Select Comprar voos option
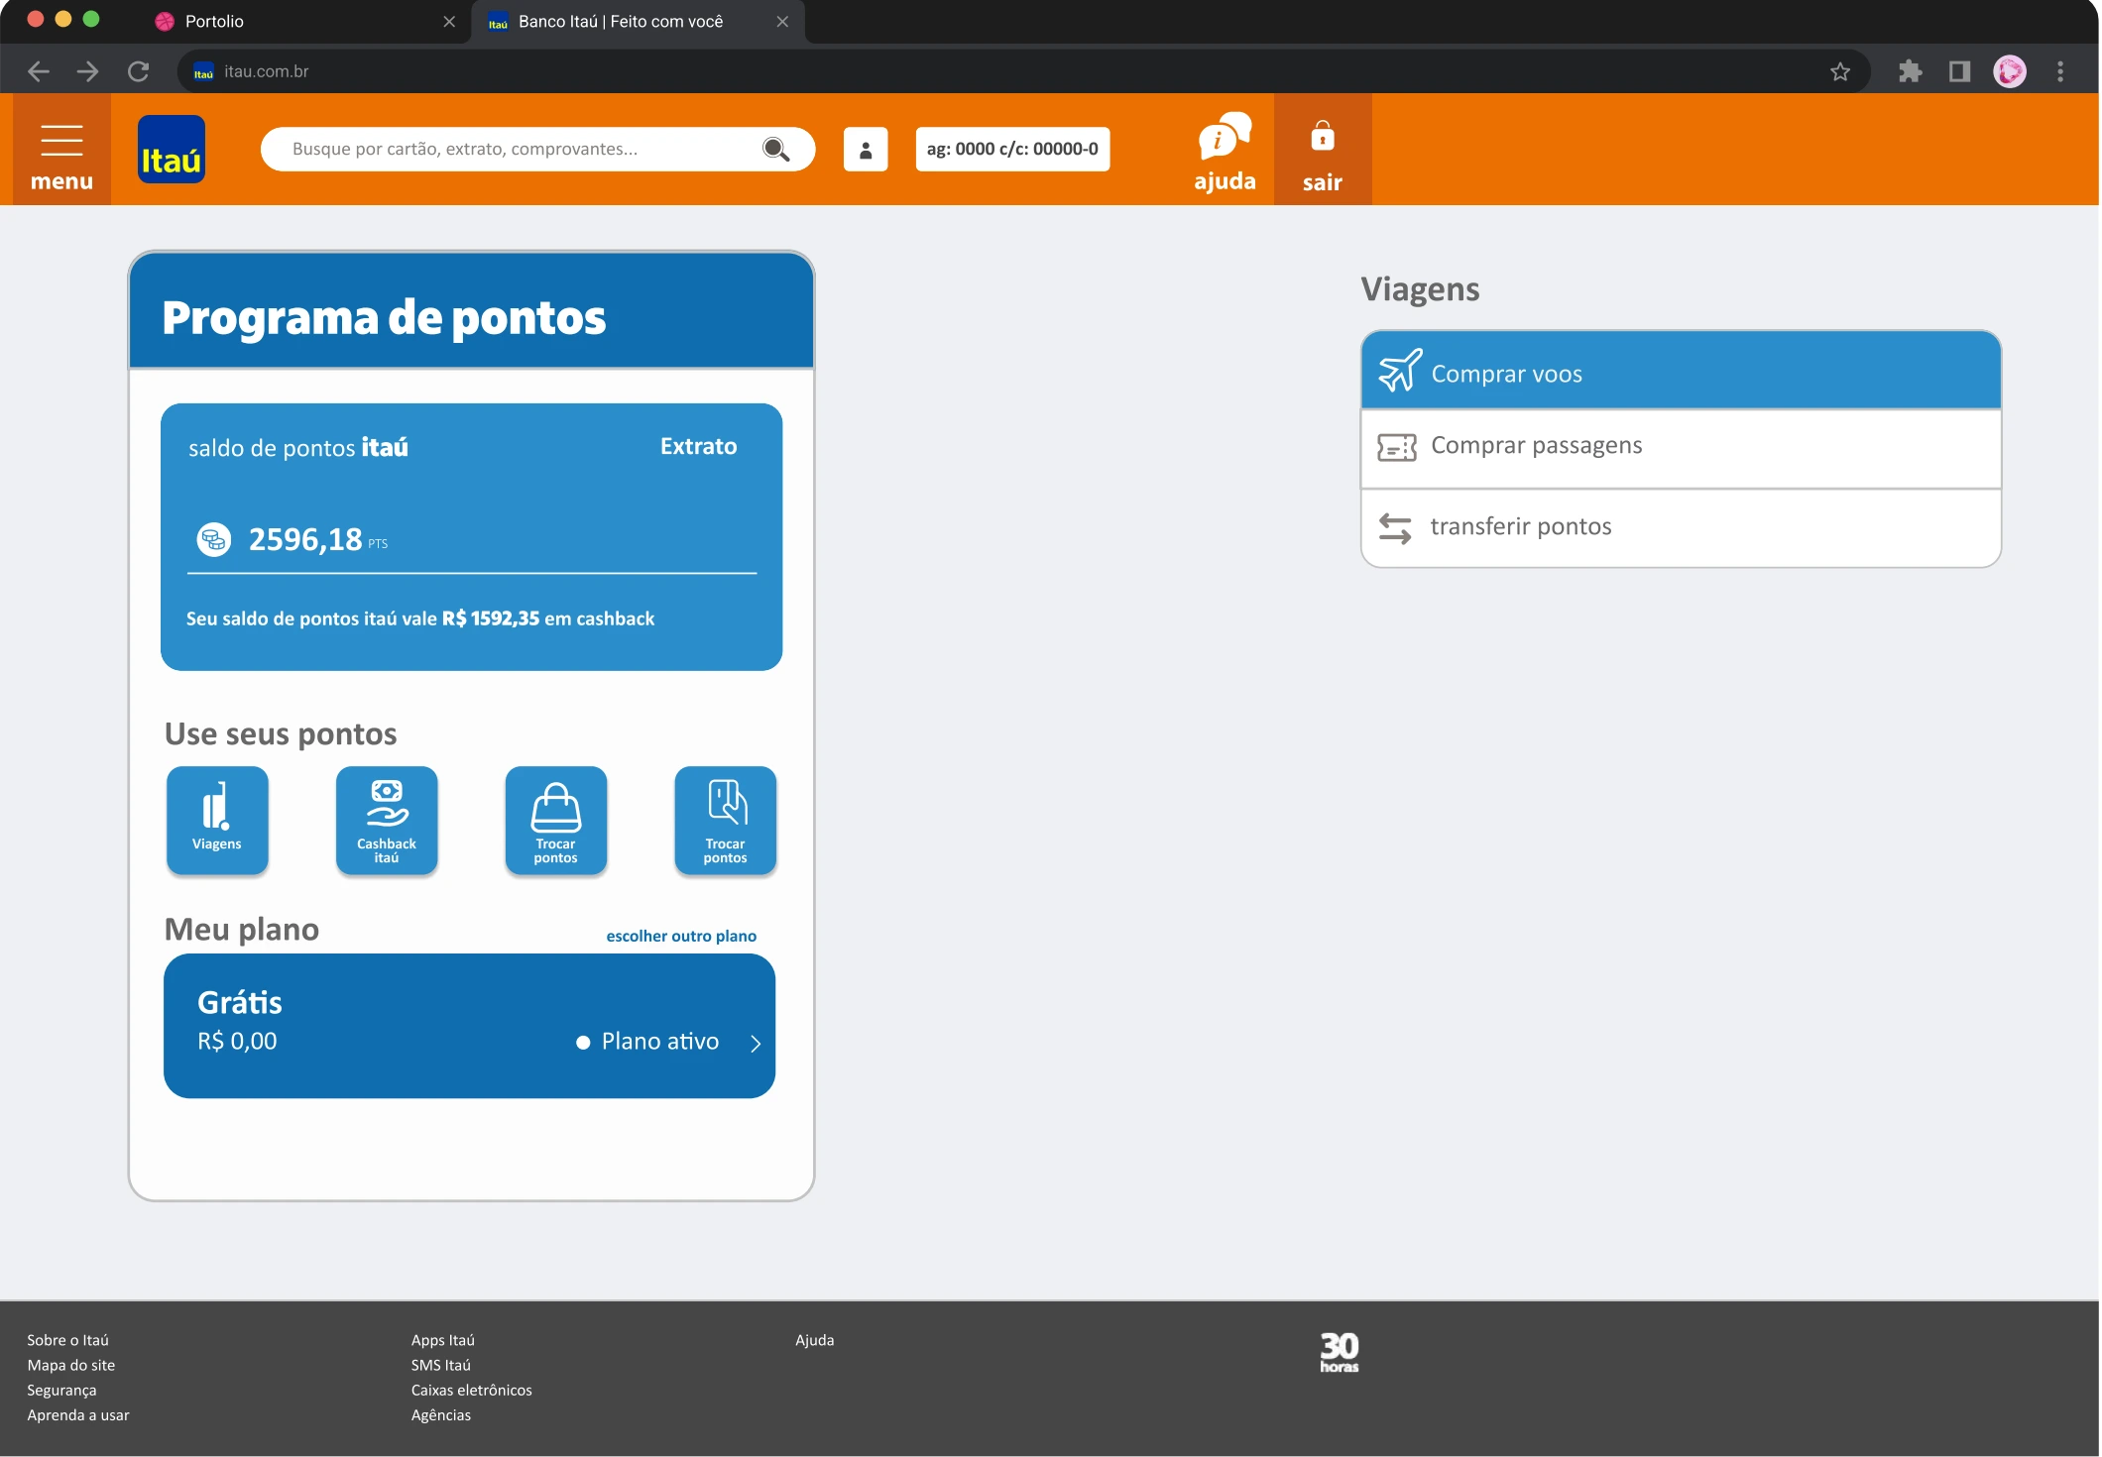The height and width of the screenshot is (1457, 2102). [x=1682, y=371]
